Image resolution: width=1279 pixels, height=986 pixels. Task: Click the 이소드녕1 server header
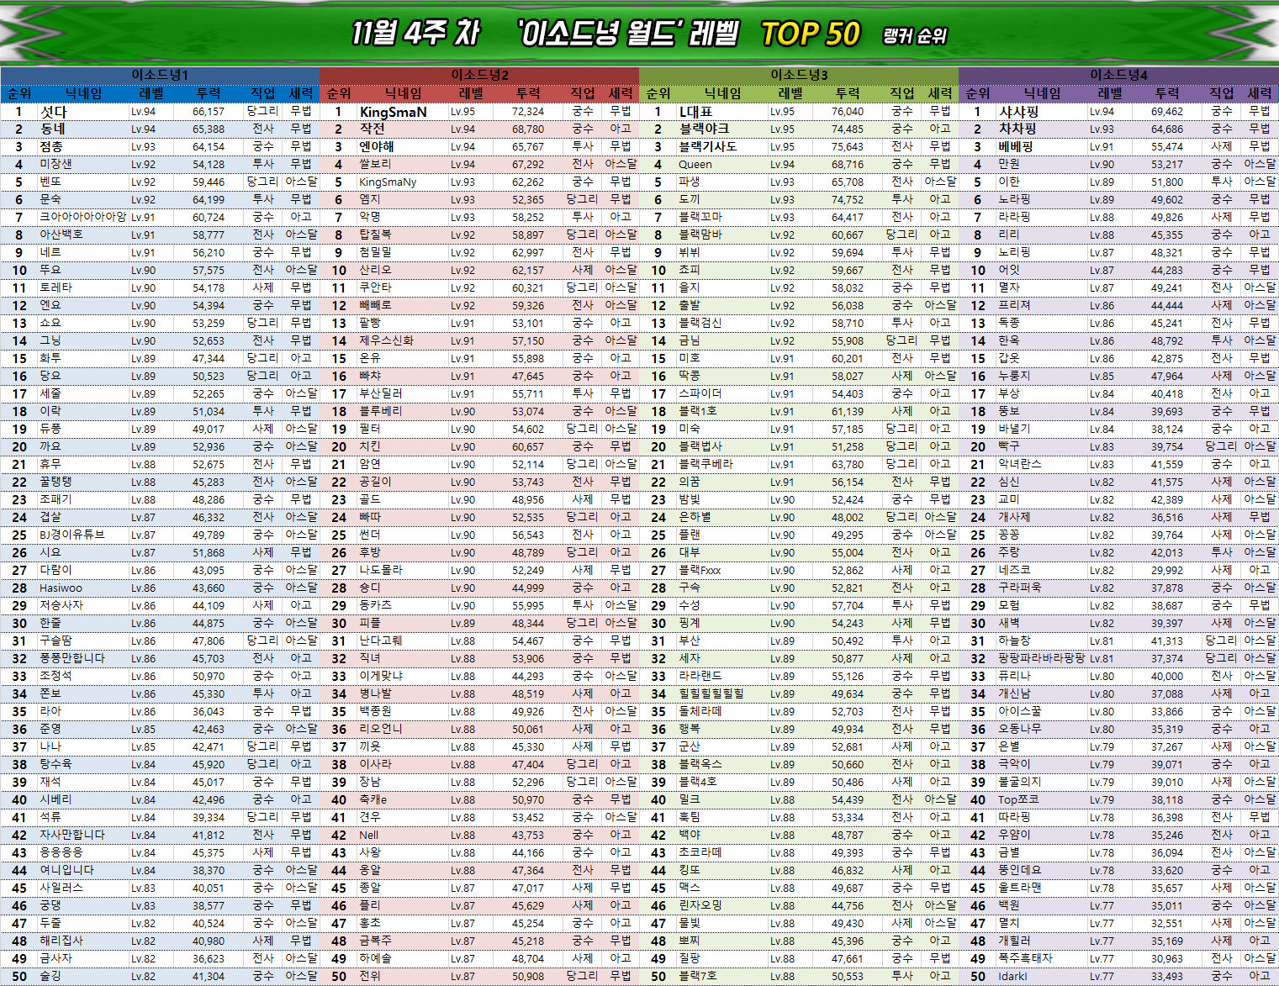160,75
